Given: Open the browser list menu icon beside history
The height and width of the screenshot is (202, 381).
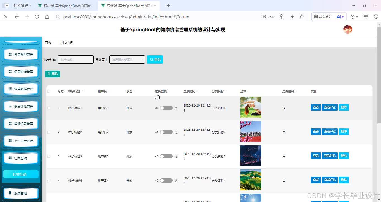Looking at the screenshot, I should click(x=365, y=17).
